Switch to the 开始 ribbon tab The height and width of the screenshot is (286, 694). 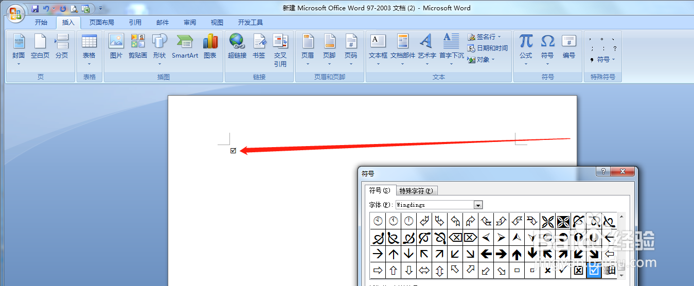coord(41,23)
